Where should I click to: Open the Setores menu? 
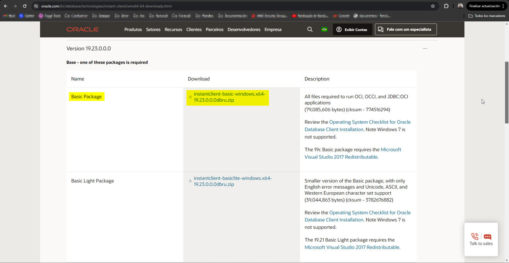click(x=153, y=29)
